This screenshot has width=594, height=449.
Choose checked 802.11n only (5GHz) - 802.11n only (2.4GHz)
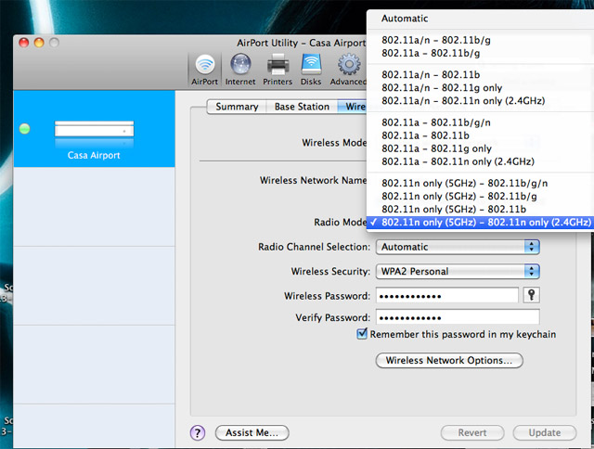[481, 223]
